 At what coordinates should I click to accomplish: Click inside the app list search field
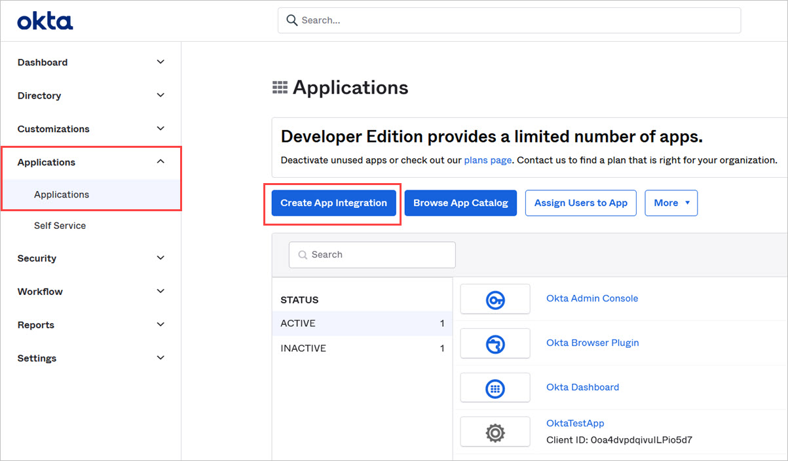[372, 254]
